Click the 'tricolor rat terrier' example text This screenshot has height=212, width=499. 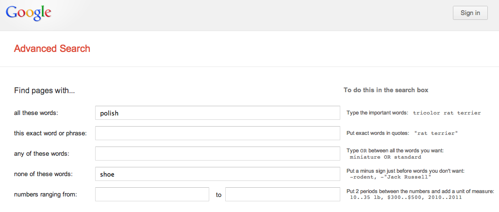pos(447,113)
